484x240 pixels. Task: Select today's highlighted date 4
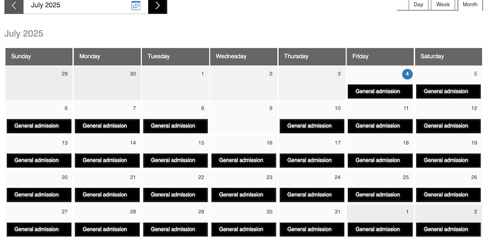tap(407, 74)
